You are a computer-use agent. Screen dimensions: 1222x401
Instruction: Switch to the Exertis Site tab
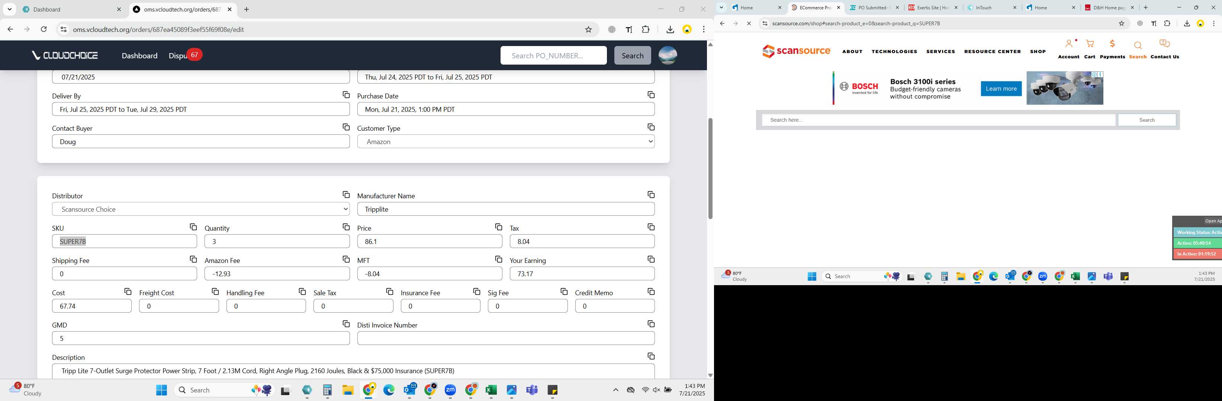click(x=933, y=7)
